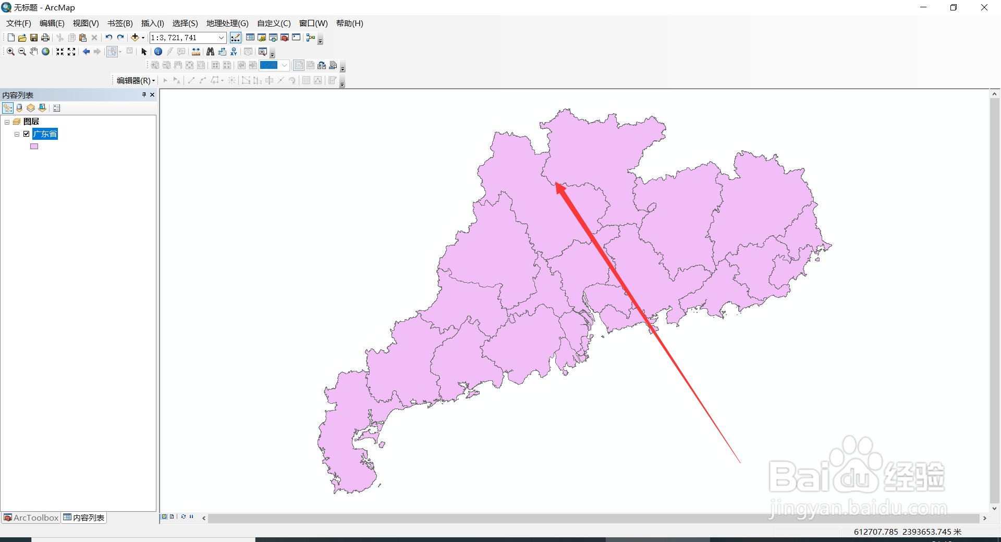Viewport: 1001px width, 542px height.
Task: Toggle the Select Features tool
Action: point(112,52)
